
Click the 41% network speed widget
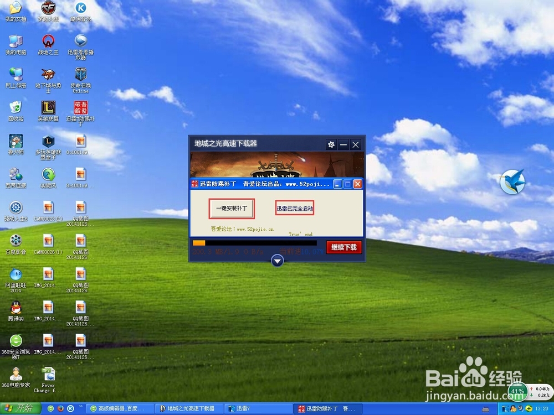coord(517,391)
